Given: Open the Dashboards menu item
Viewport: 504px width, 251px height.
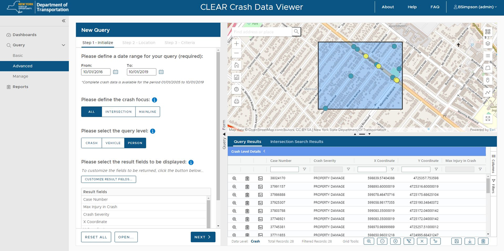Looking at the screenshot, I should pyautogui.click(x=24, y=35).
